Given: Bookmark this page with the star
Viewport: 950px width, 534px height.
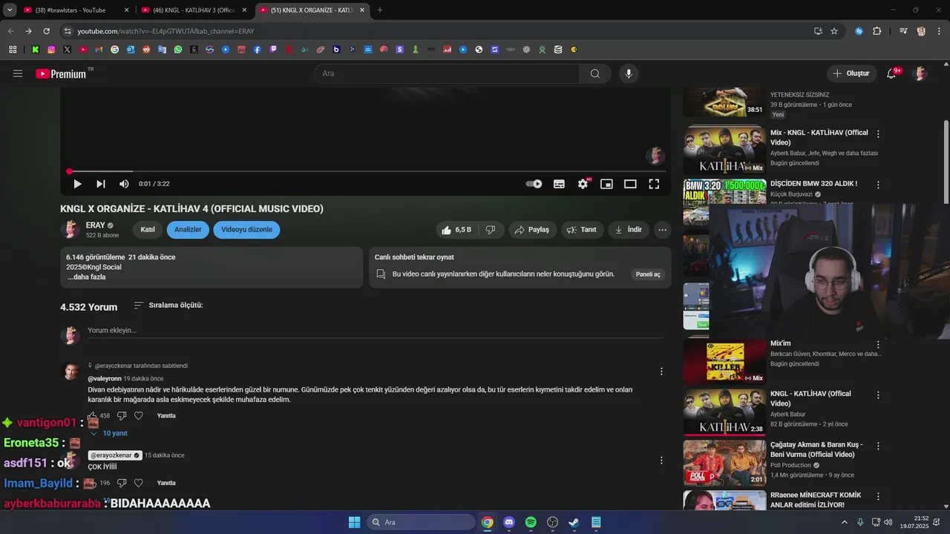Looking at the screenshot, I should click(x=834, y=31).
